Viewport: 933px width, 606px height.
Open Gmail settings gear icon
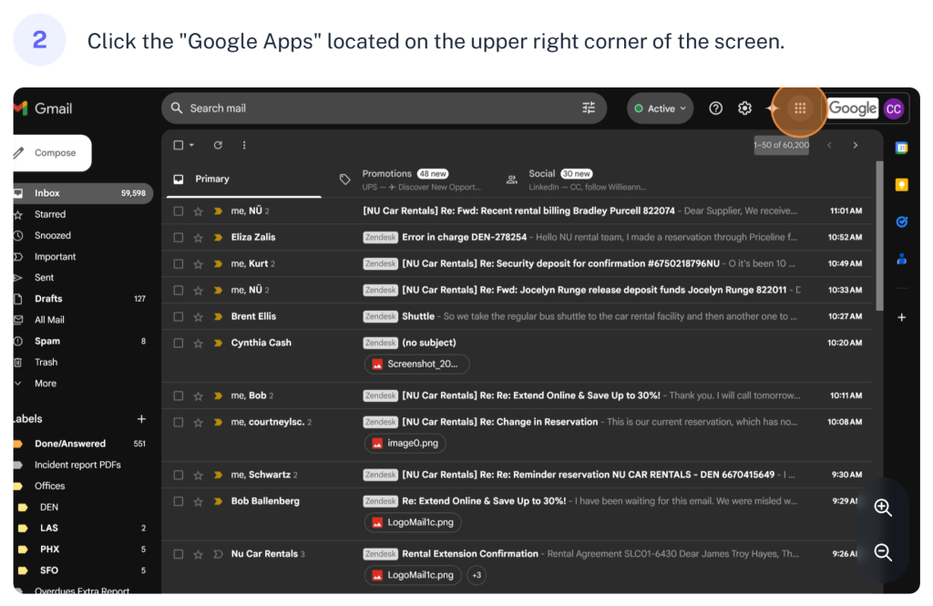click(x=744, y=108)
